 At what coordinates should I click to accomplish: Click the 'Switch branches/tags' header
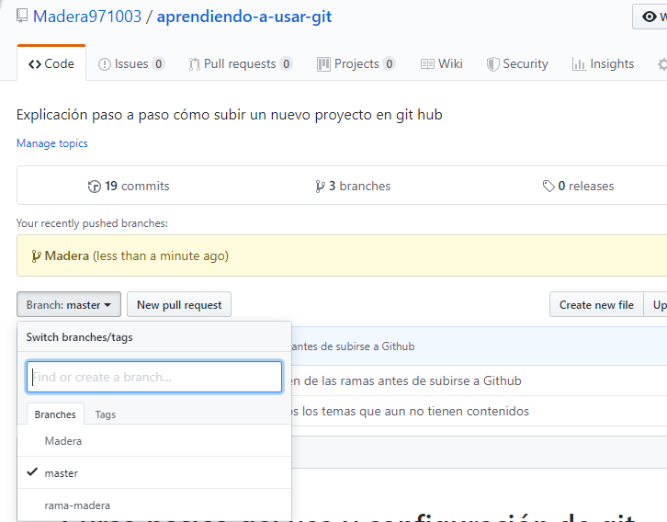[80, 337]
